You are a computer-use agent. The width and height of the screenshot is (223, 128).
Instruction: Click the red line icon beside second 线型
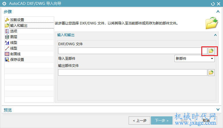(x=7, y=48)
